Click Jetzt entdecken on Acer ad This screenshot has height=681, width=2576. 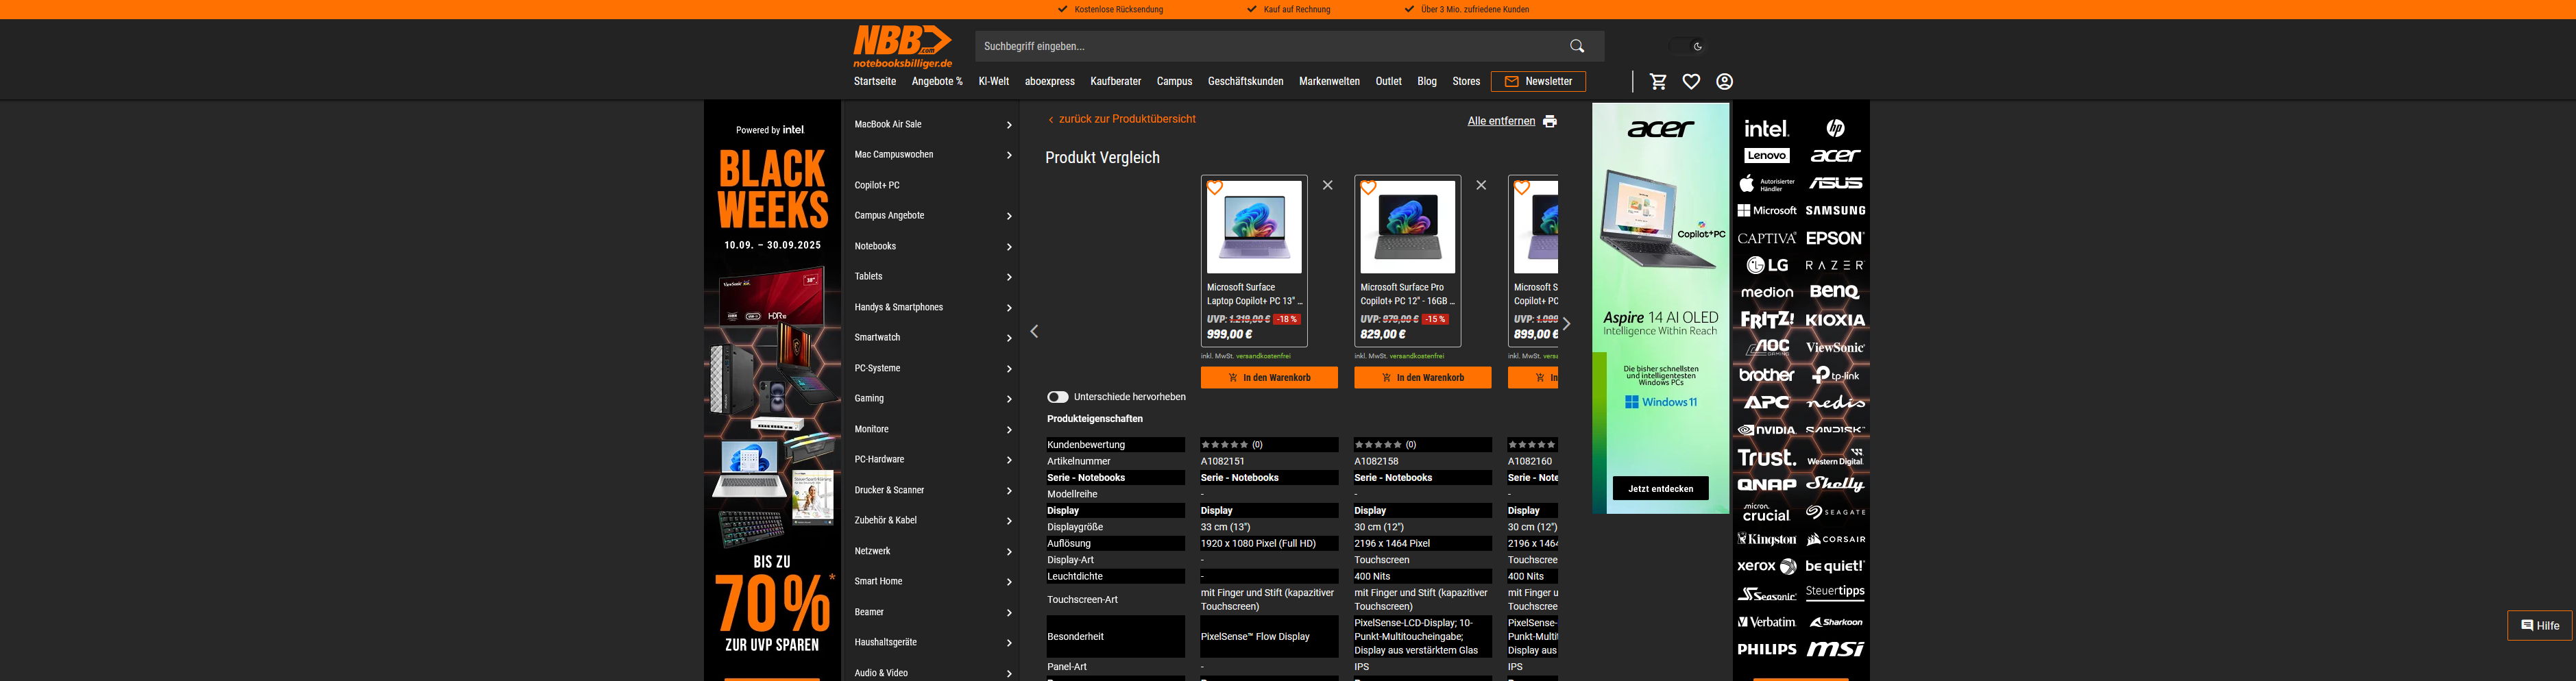pos(1660,489)
